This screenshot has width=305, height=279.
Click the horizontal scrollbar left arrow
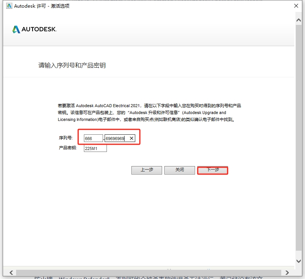click(x=11, y=272)
